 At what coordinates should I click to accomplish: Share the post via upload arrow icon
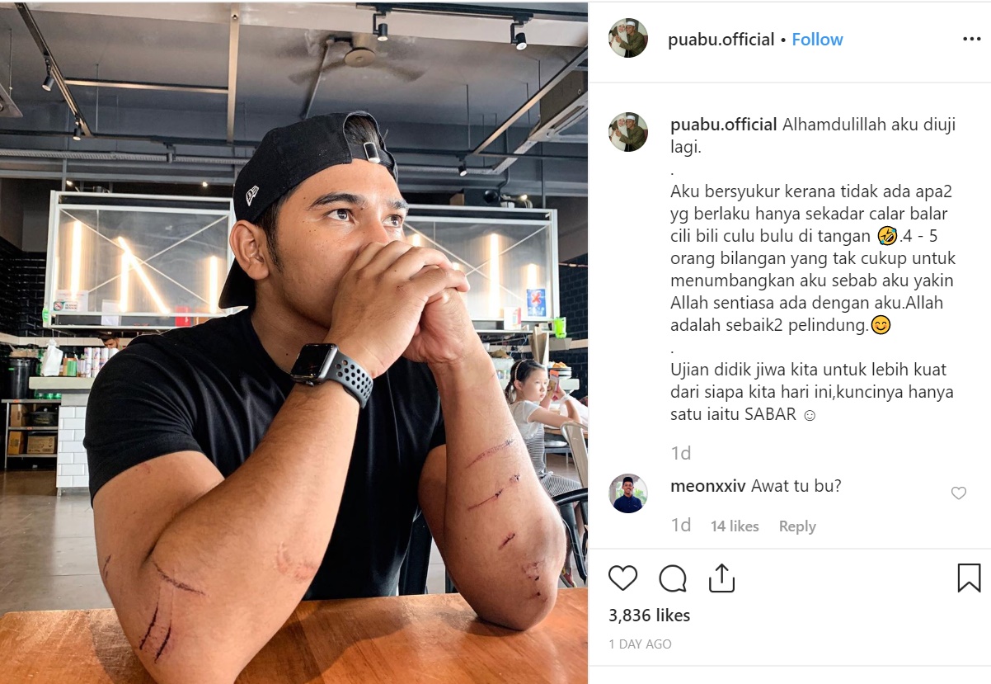721,577
